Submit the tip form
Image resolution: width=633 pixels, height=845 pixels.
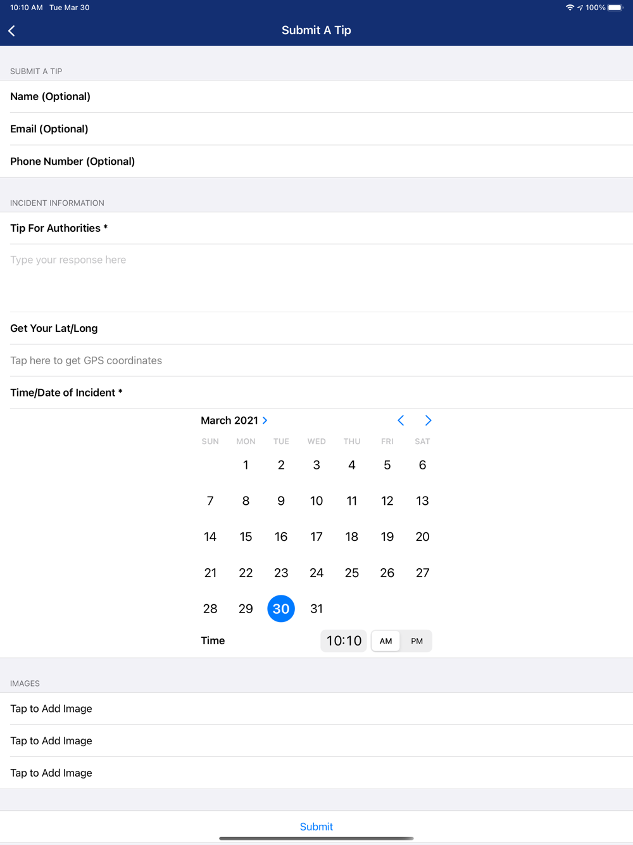click(316, 827)
